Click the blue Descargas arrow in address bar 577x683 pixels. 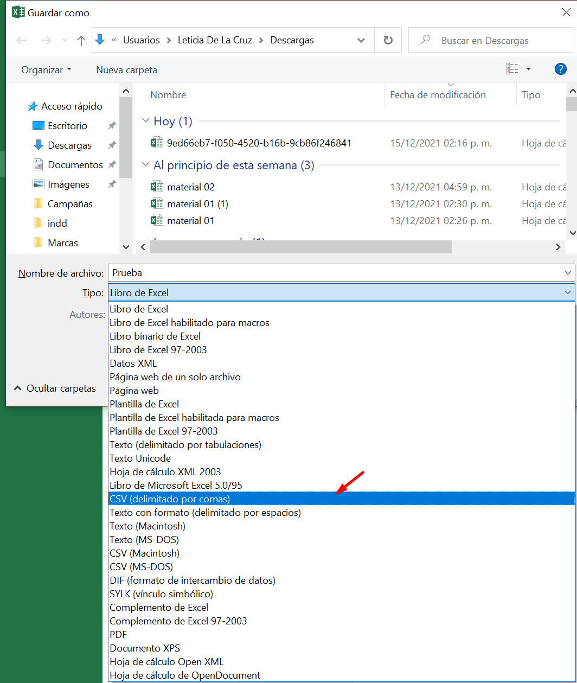(100, 40)
